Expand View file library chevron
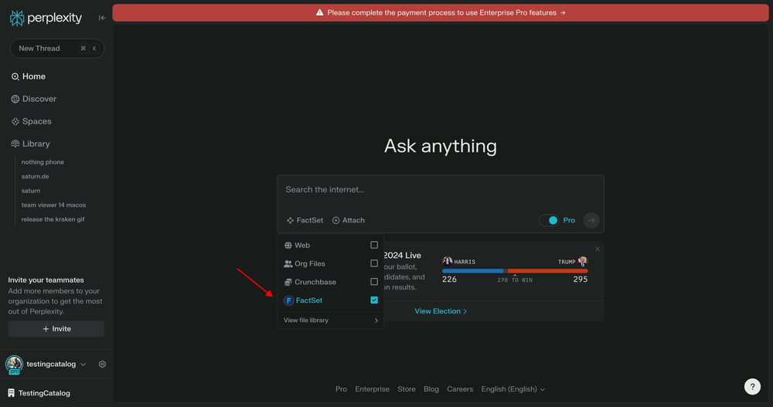Image resolution: width=773 pixels, height=407 pixels. click(x=376, y=321)
